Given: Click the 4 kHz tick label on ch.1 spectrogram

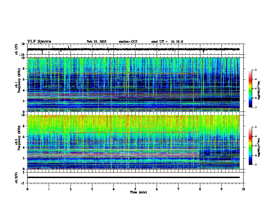Looking at the screenshot, I should (24, 90).
